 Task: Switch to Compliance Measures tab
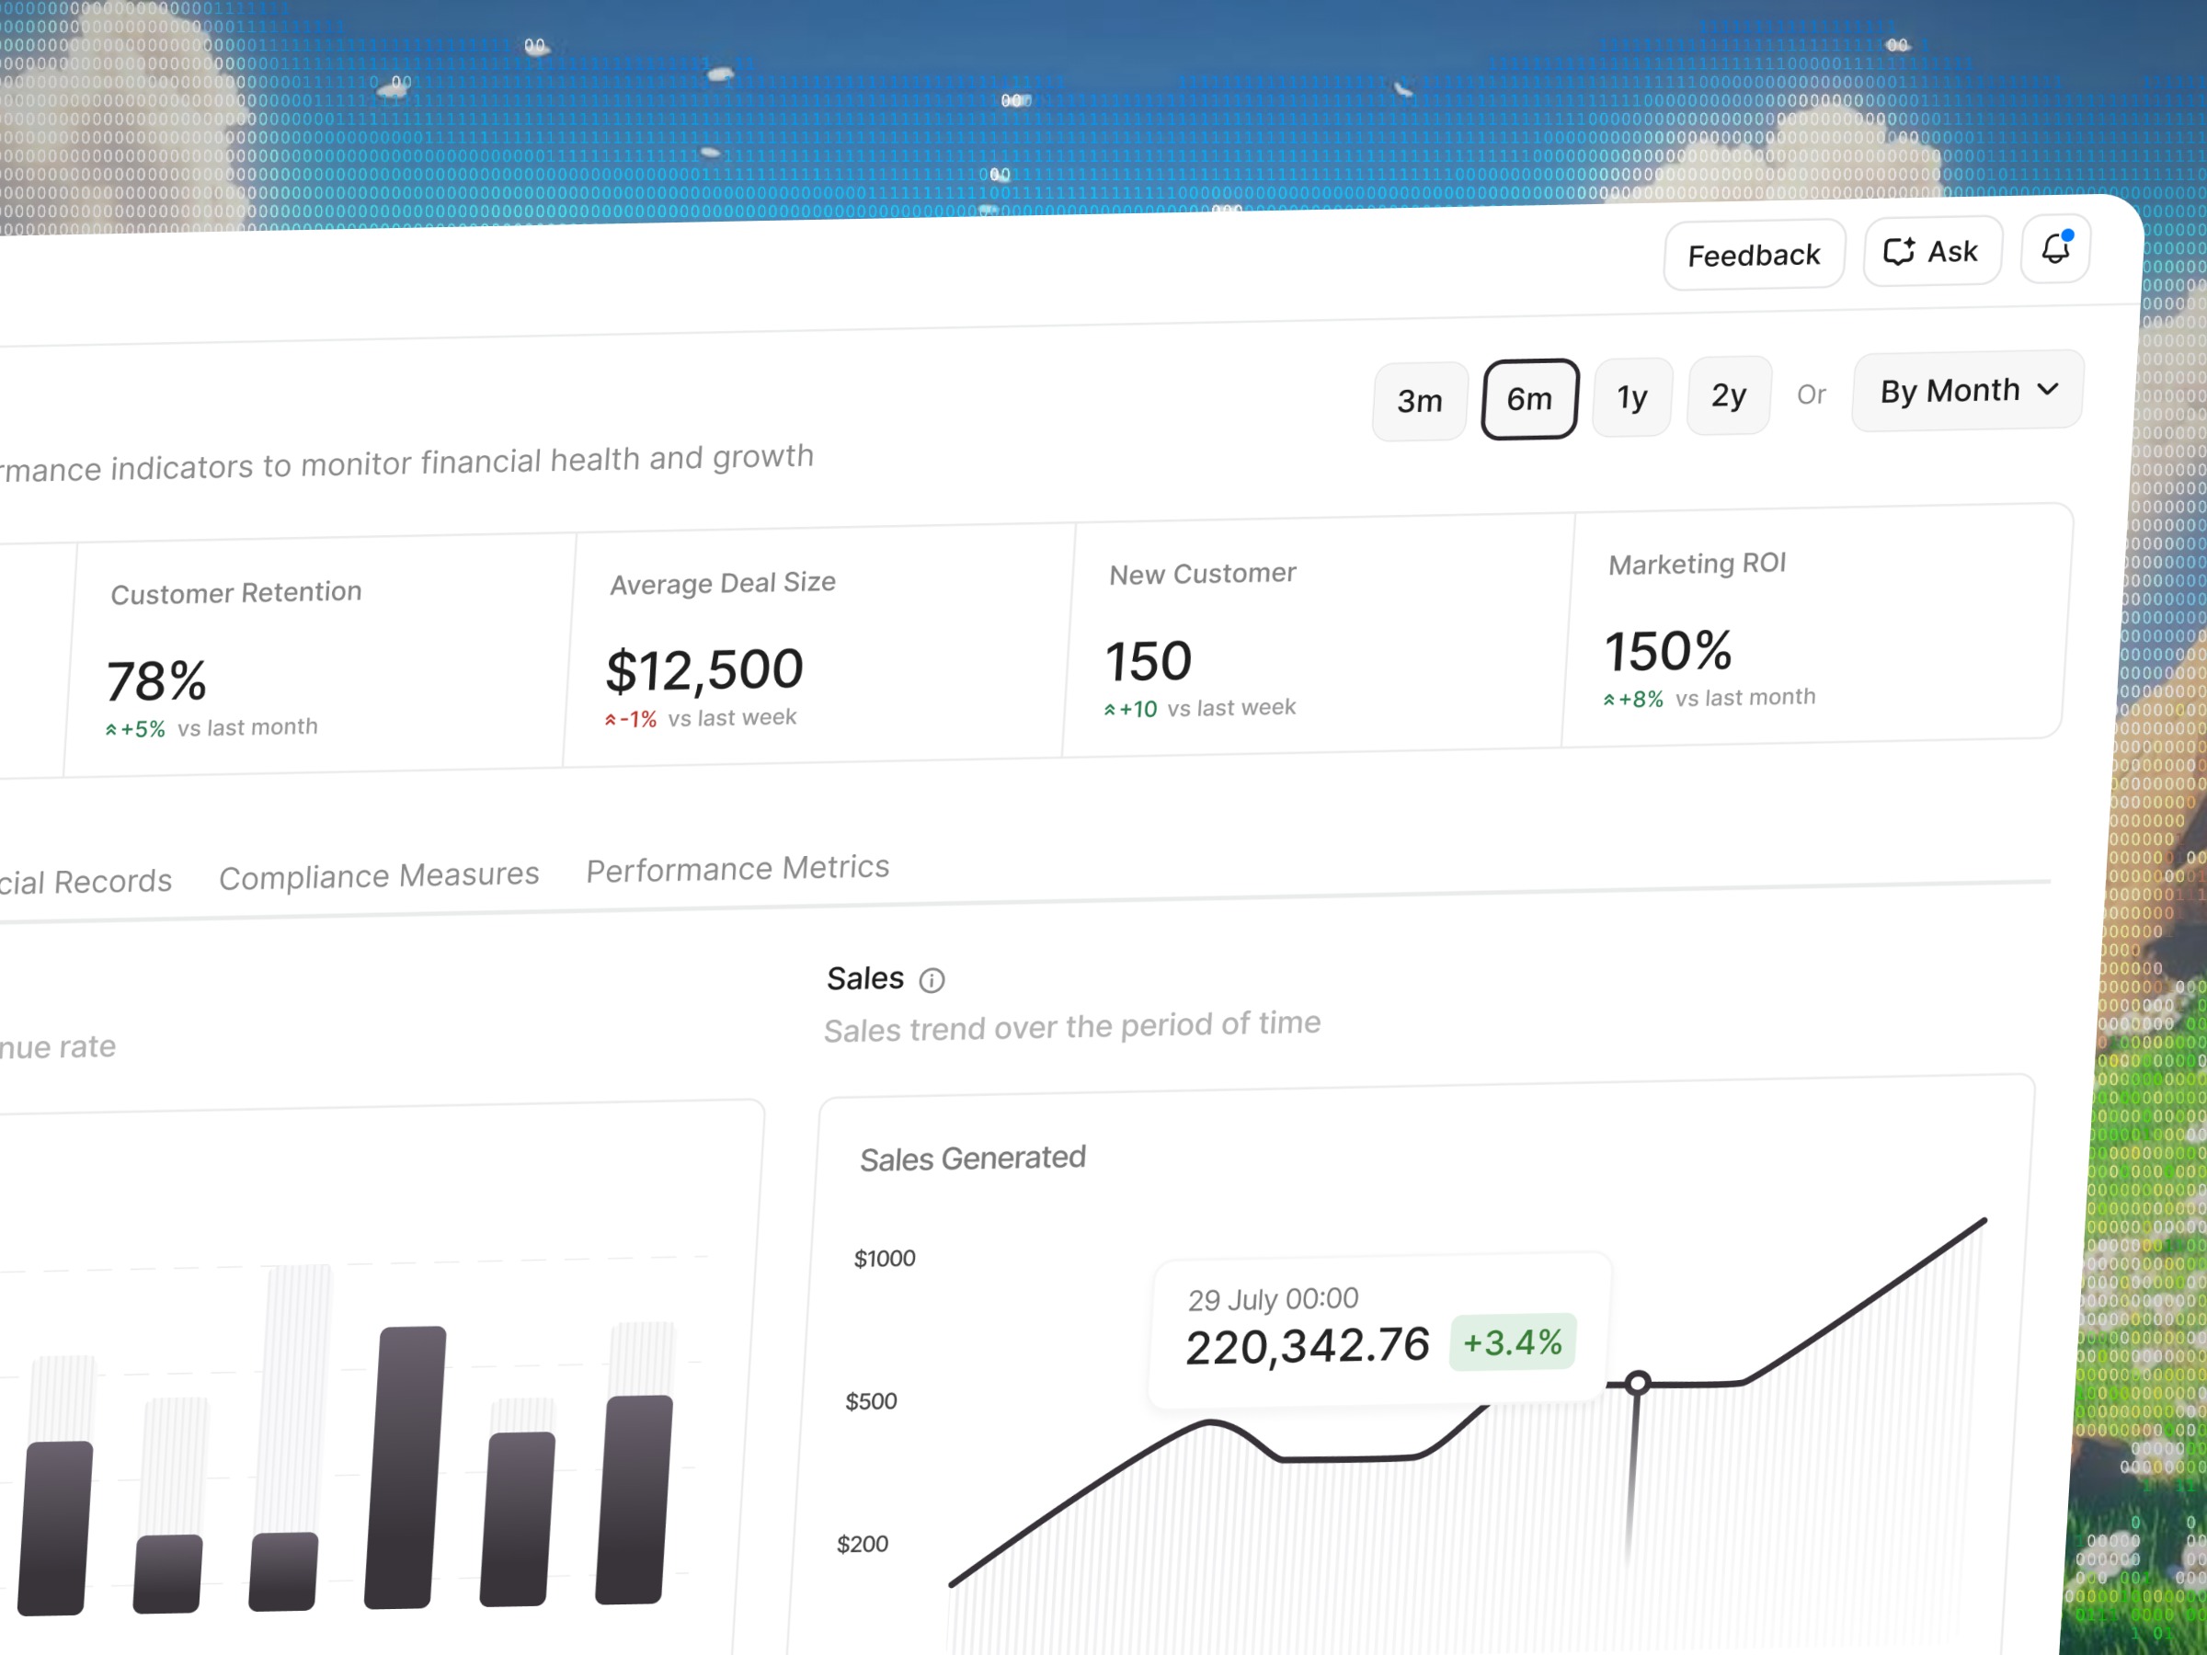[379, 876]
